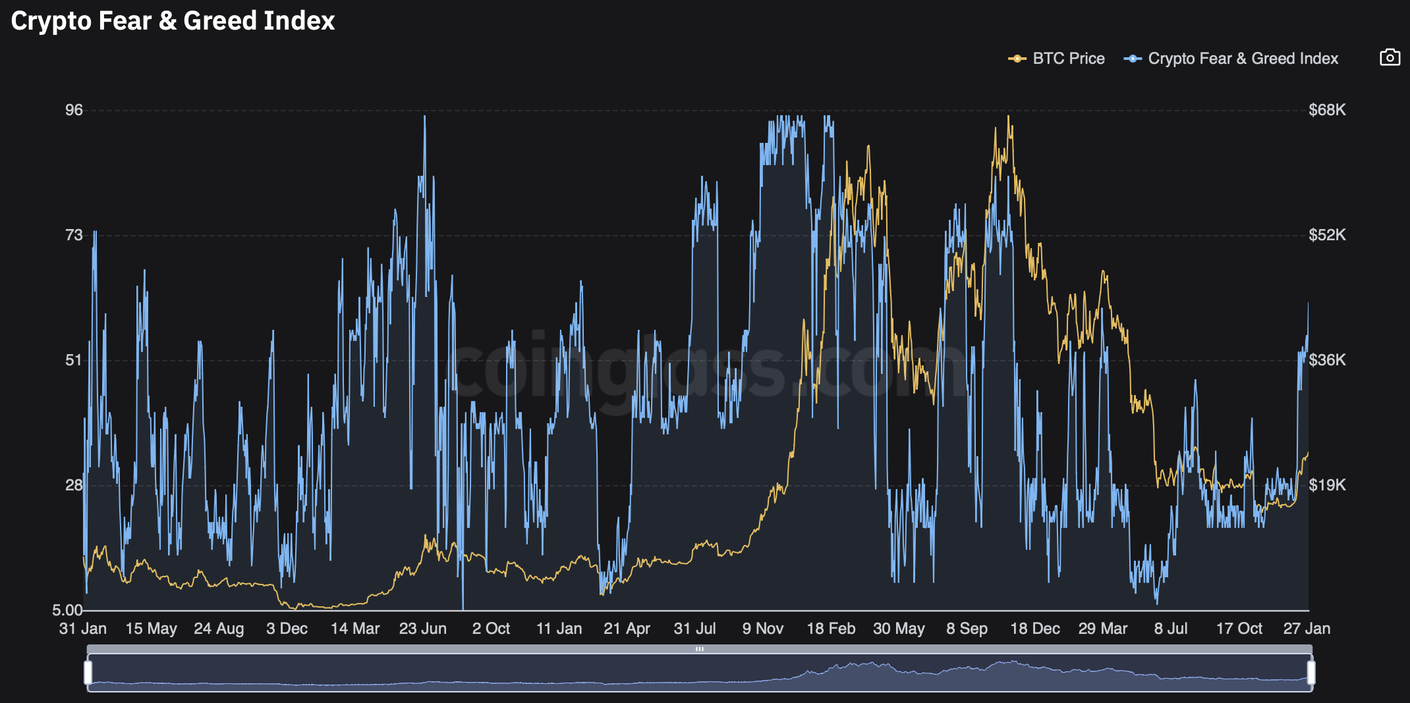The height and width of the screenshot is (703, 1410).
Task: Click the chart title Crypto Fear & Greed Index
Action: 173,21
